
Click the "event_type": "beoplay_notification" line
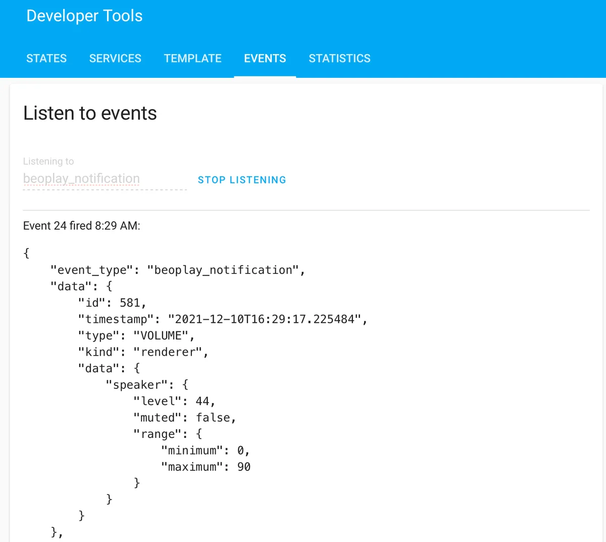pos(178,270)
